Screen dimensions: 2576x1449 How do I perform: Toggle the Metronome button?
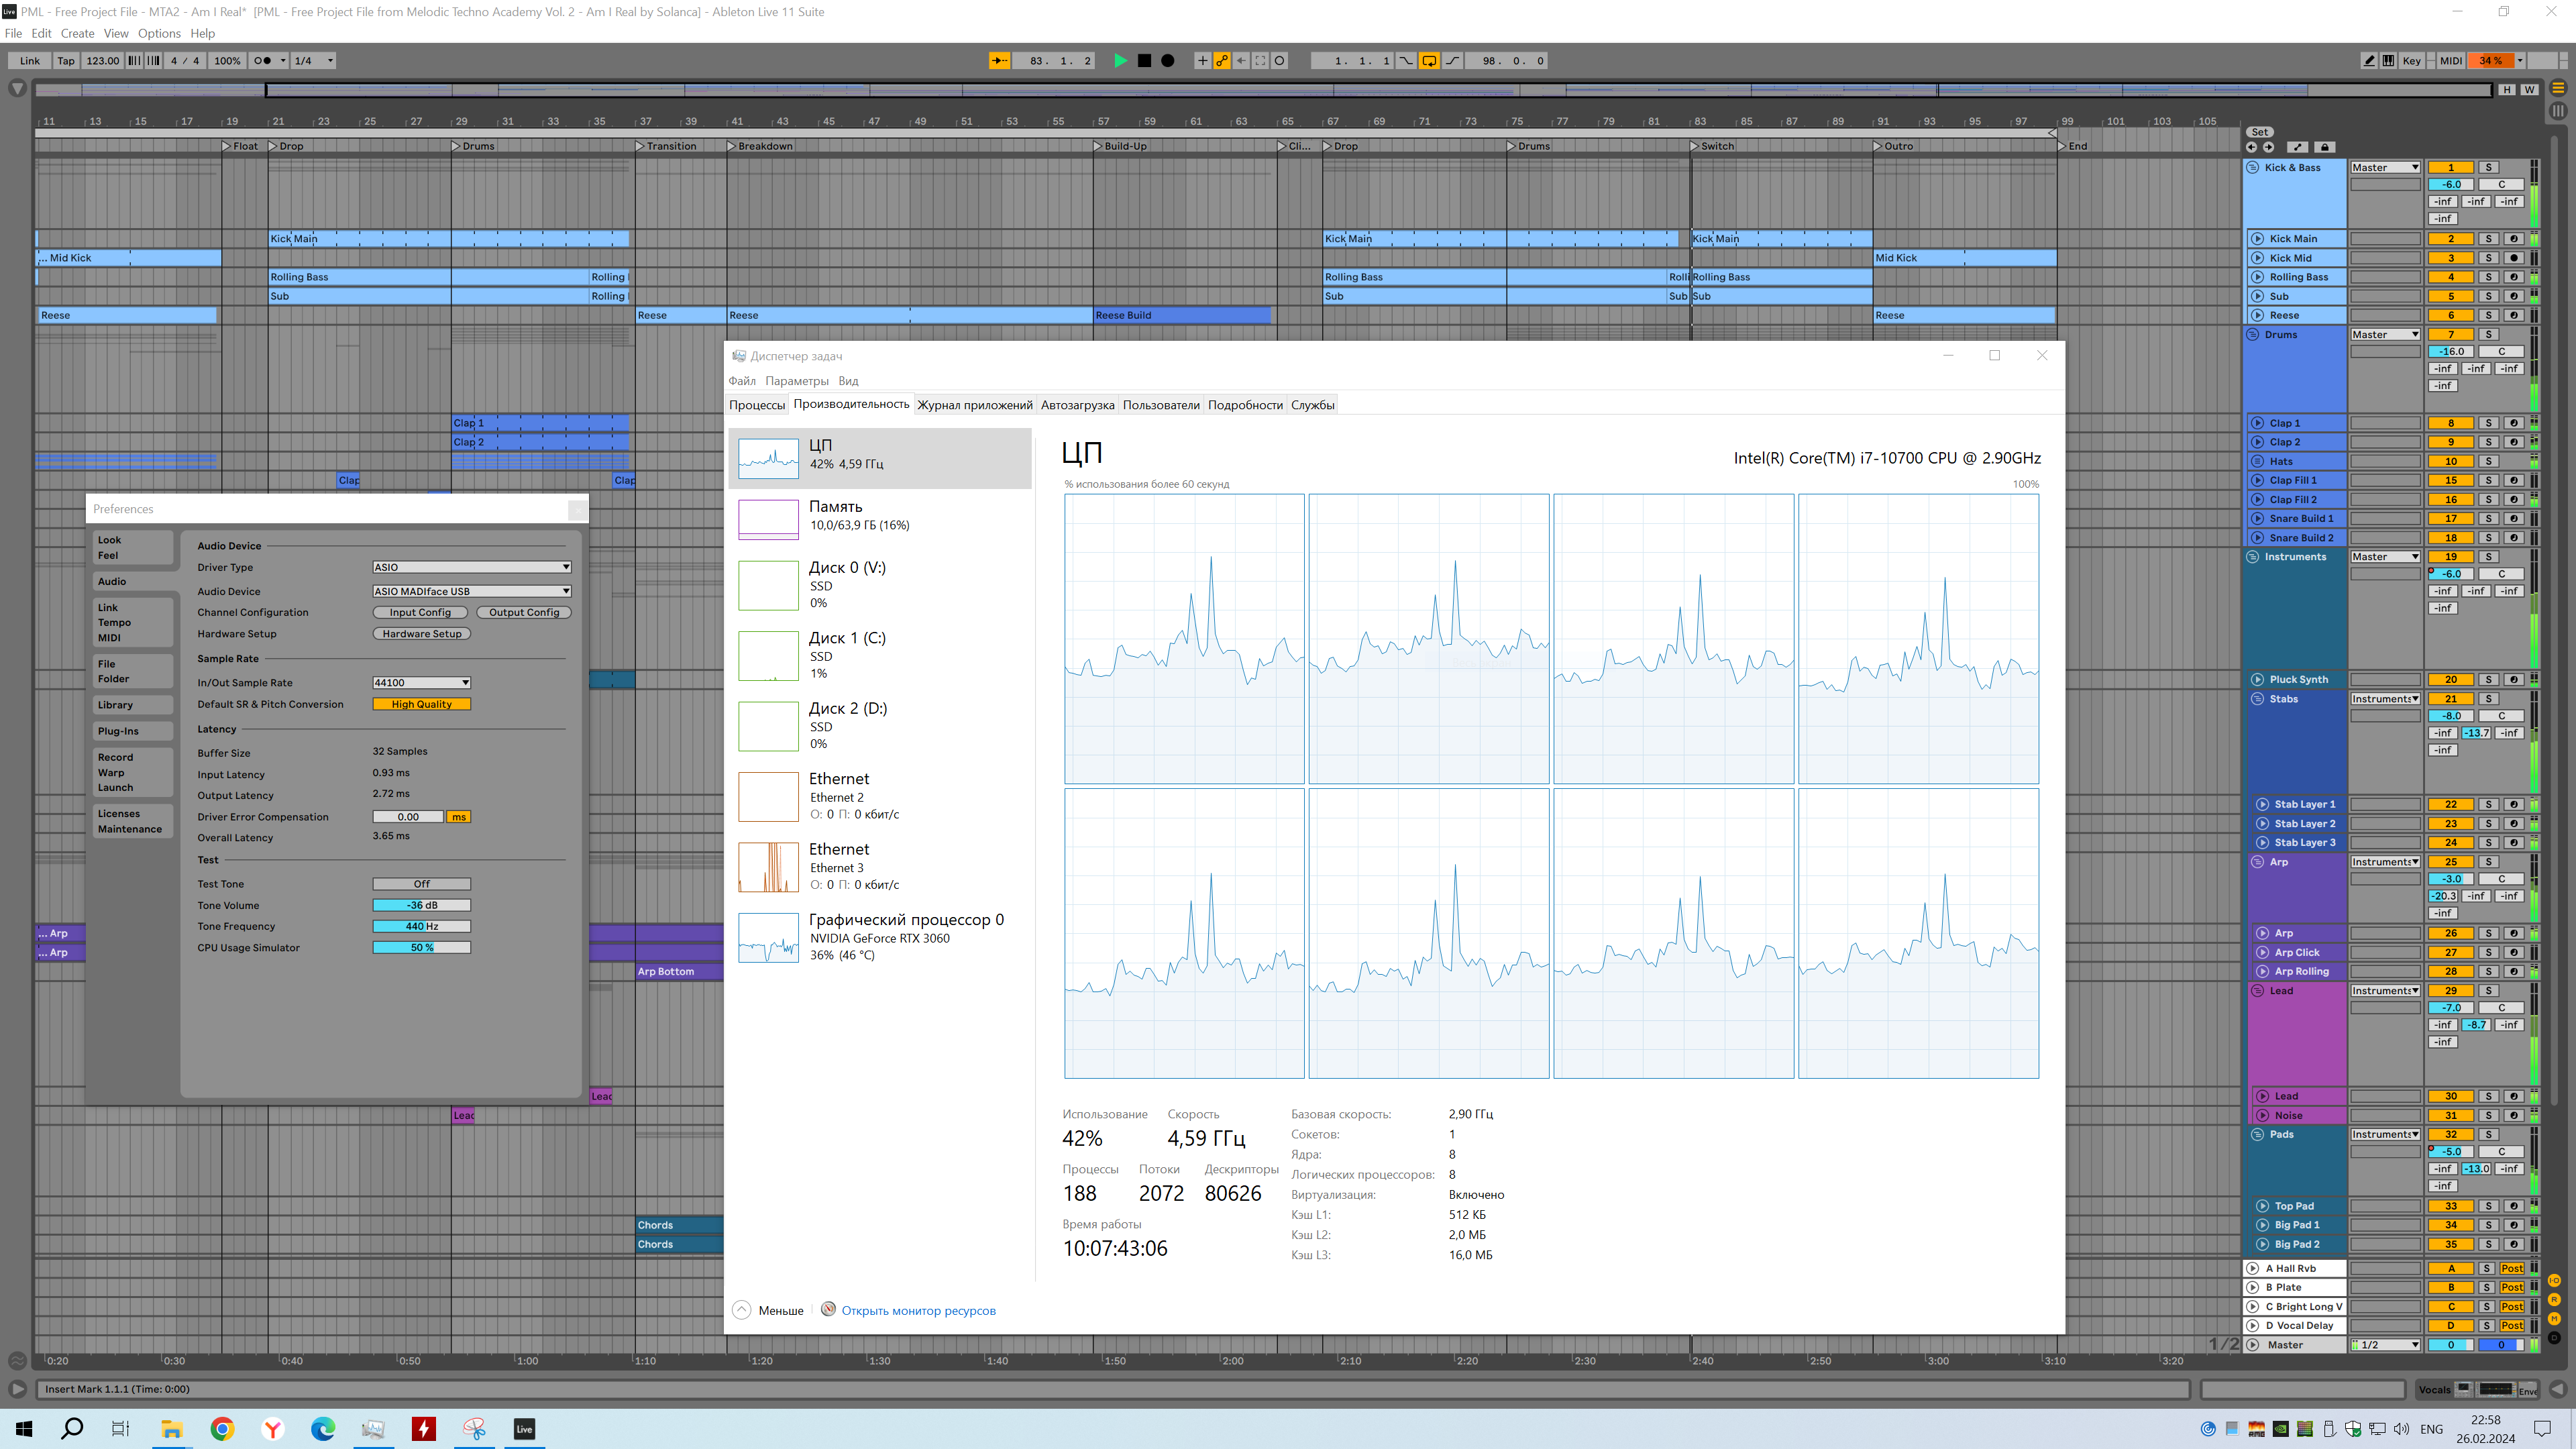pyautogui.click(x=262, y=61)
